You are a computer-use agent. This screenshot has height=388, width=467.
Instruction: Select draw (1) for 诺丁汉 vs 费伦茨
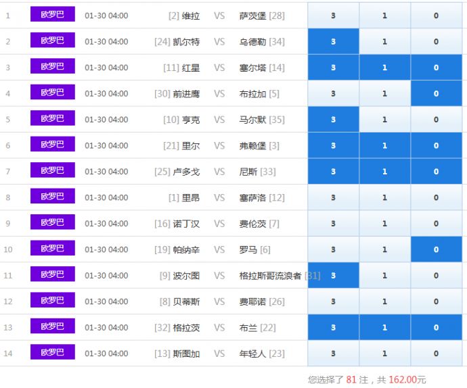pos(384,224)
